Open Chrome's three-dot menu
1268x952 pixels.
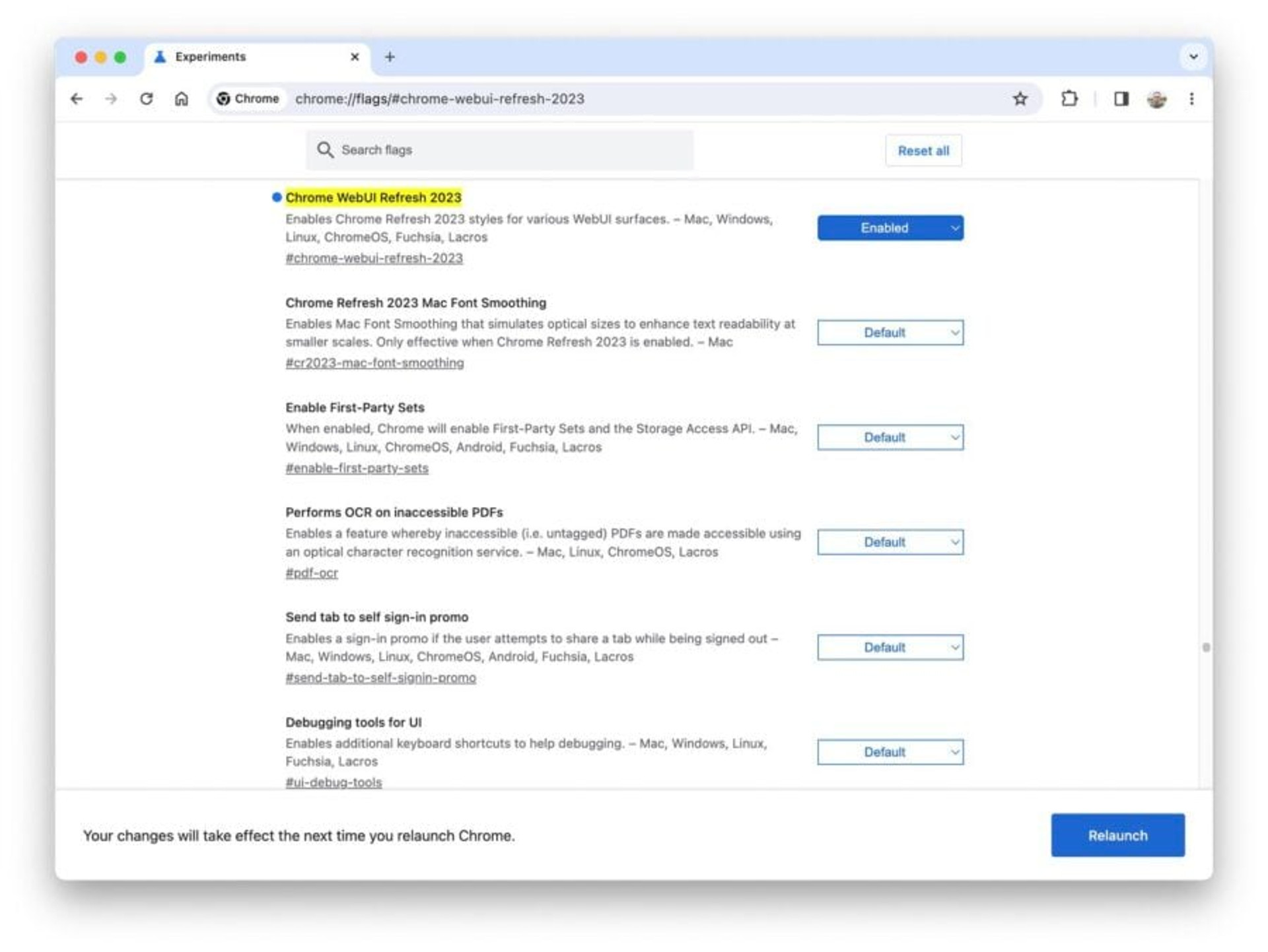(1191, 99)
